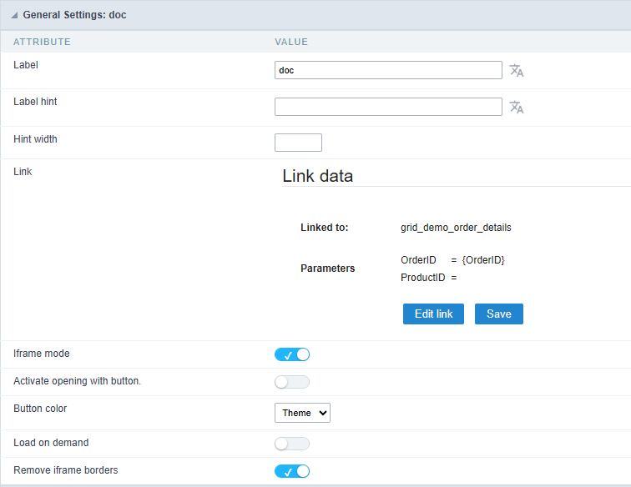Disable the Iframe mode toggle

292,354
